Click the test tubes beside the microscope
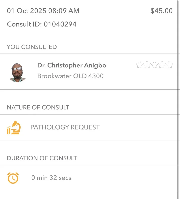This screenshot has width=180, height=199. coord(9,130)
